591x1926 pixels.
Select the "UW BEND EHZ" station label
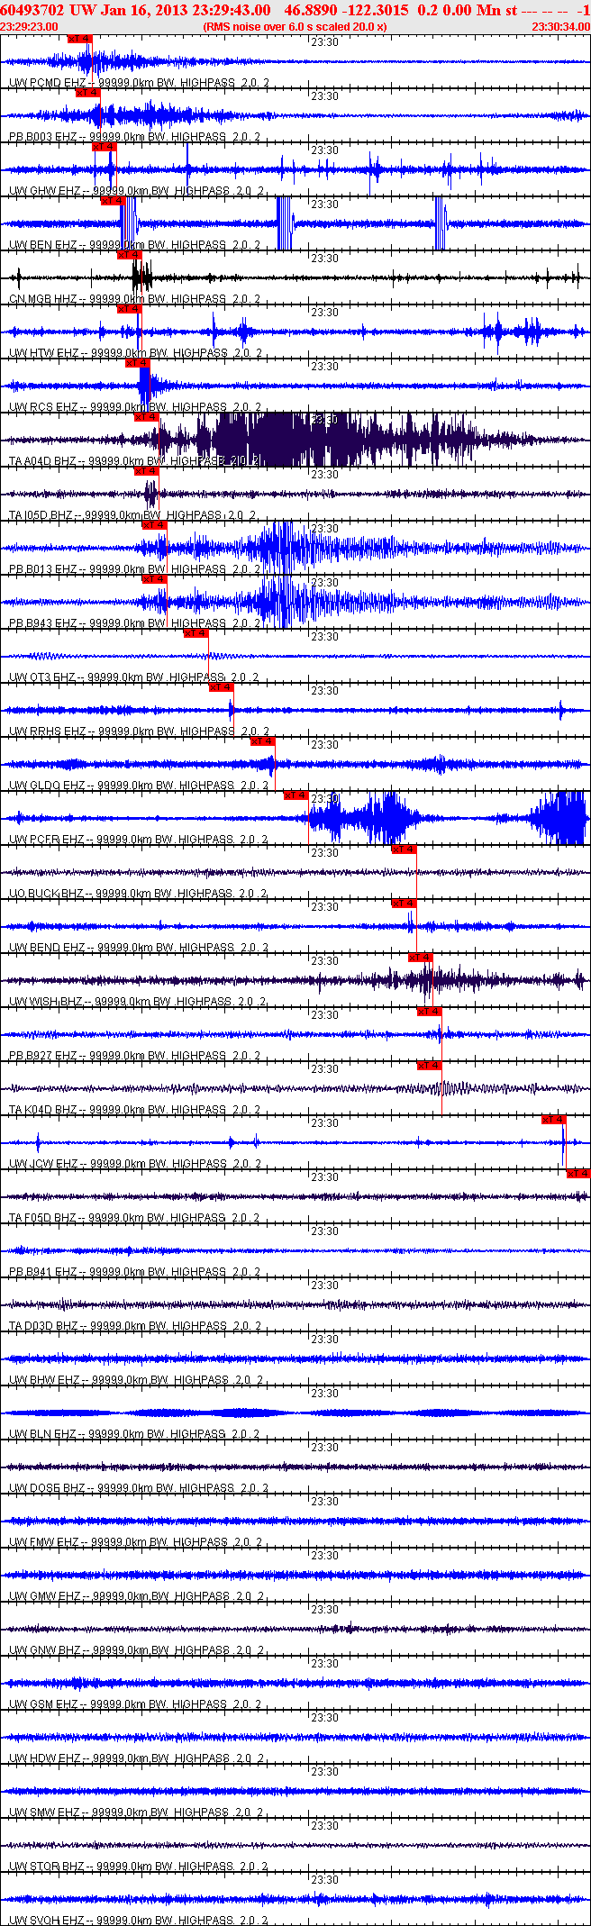48,948
